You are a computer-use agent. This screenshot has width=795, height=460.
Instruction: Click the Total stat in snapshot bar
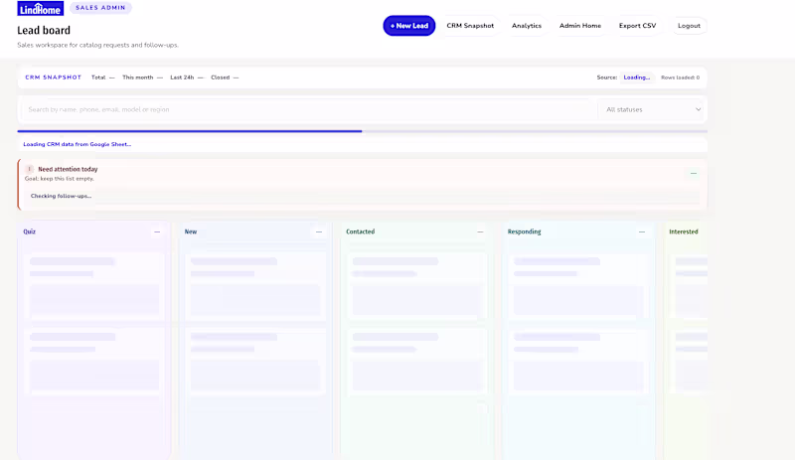(x=103, y=77)
